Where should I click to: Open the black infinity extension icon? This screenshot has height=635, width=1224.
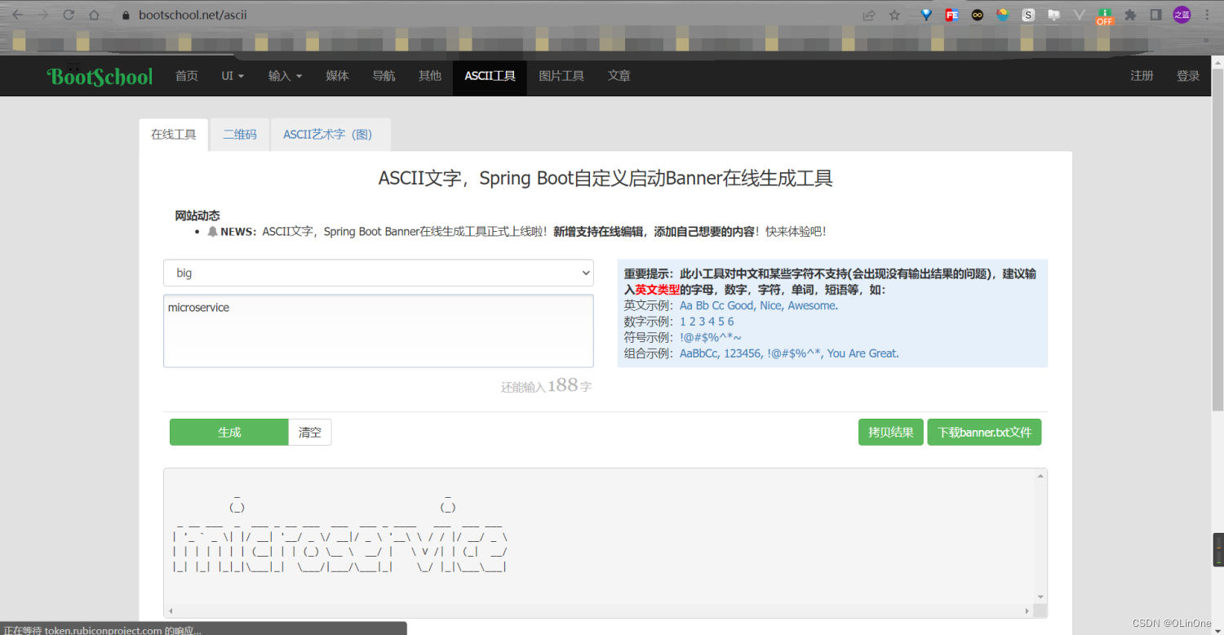977,15
